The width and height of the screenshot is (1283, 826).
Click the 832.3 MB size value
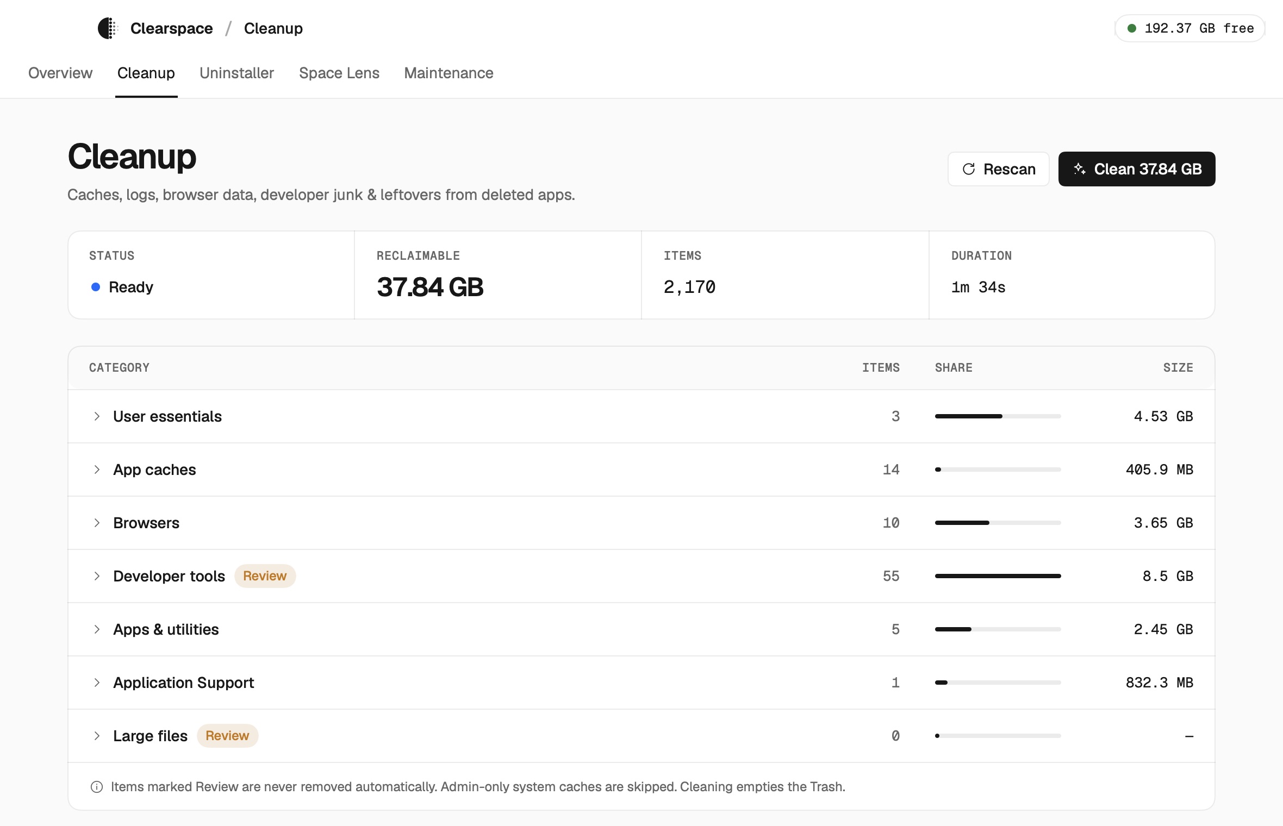(x=1160, y=683)
